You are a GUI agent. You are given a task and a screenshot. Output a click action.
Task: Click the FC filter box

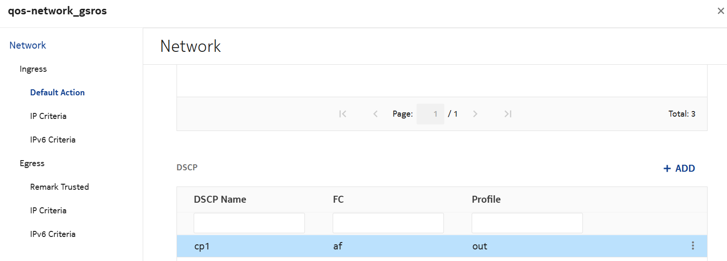tap(388, 223)
